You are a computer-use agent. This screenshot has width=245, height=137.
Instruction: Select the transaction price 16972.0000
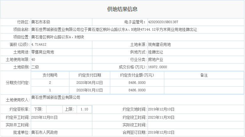click(157, 67)
